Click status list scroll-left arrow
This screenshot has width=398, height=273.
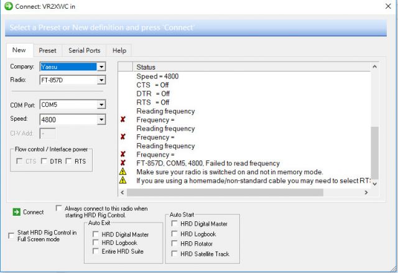coord(123,193)
